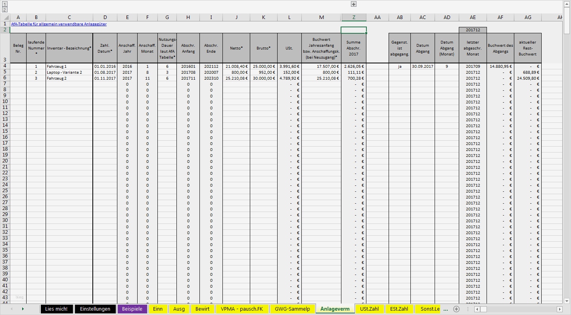This screenshot has height=315, width=571.
Task: Select the entire column Z via its header
Action: [x=353, y=17]
